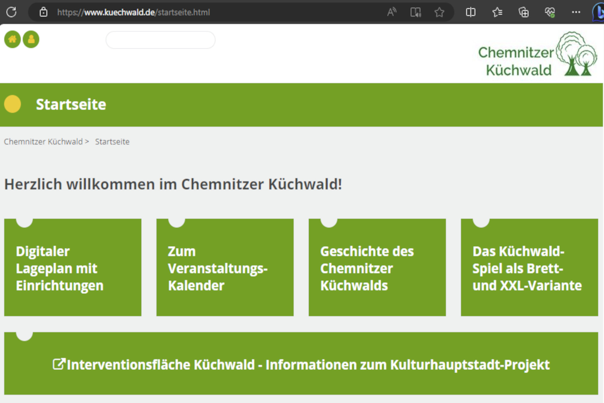Open split screen icon in toolbar
Image resolution: width=604 pixels, height=403 pixels.
coord(471,12)
